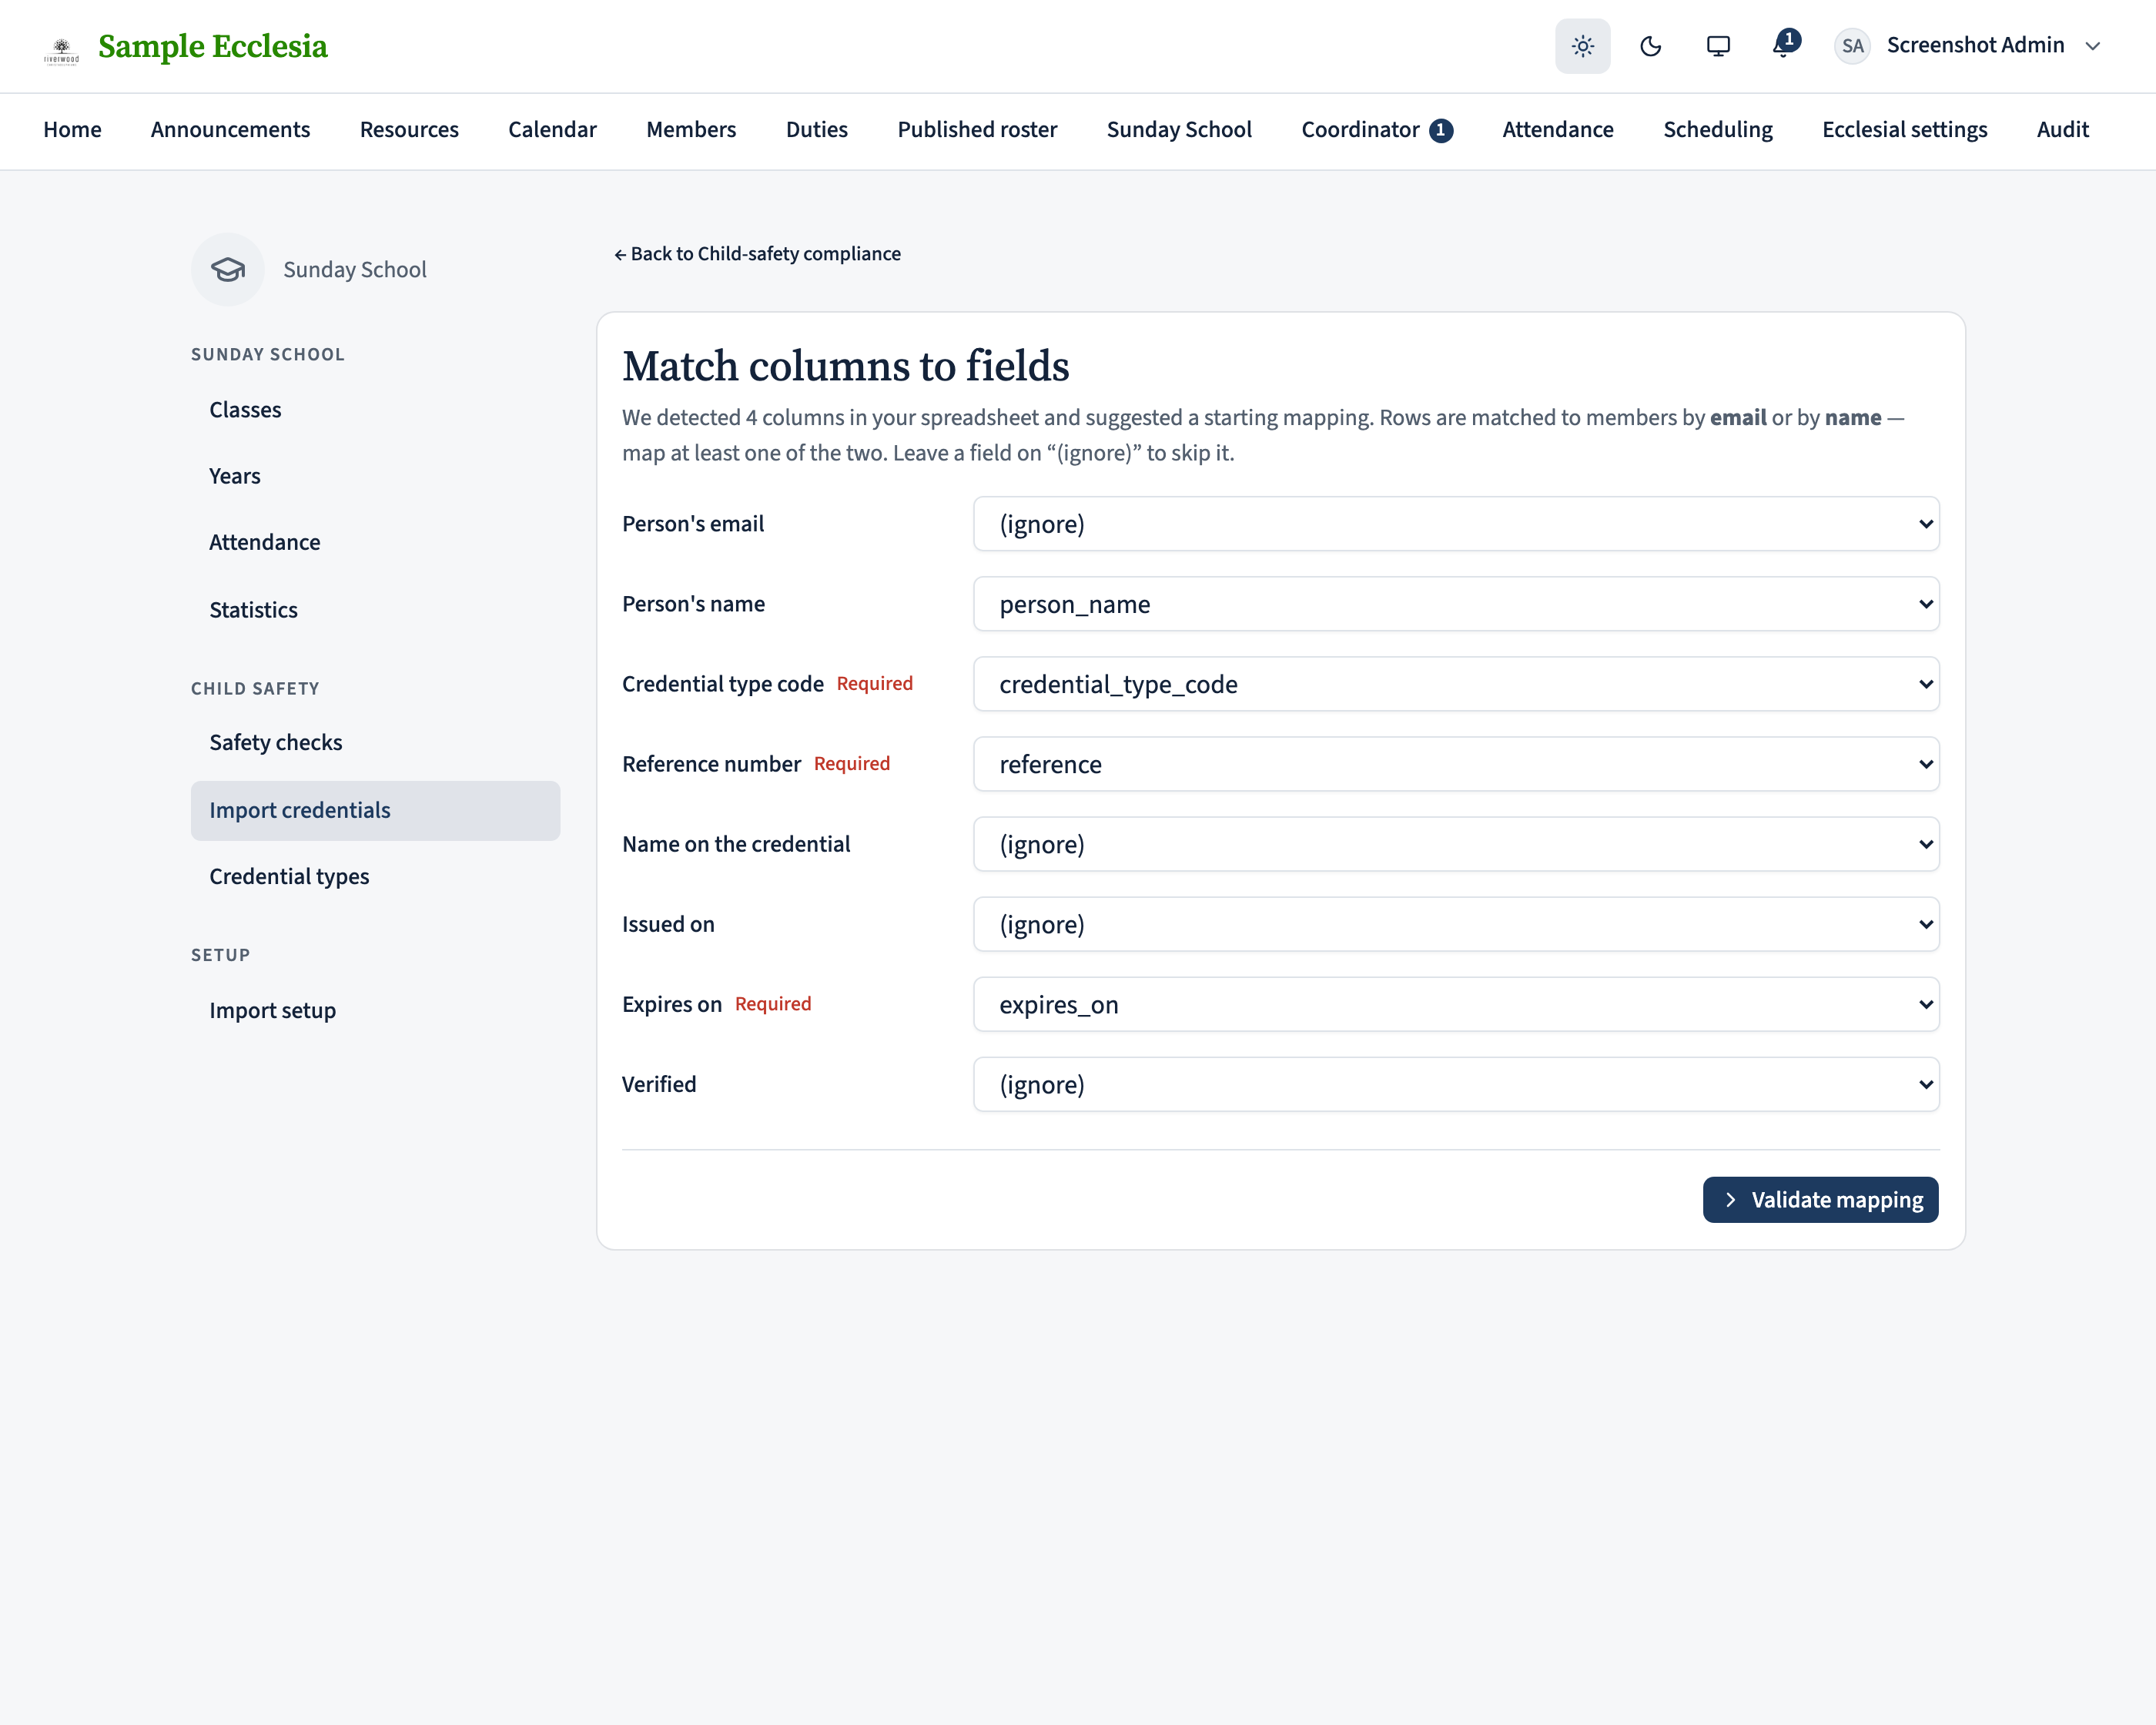This screenshot has width=2156, height=1725.
Task: Go to Home in the navigation
Action: coord(72,130)
